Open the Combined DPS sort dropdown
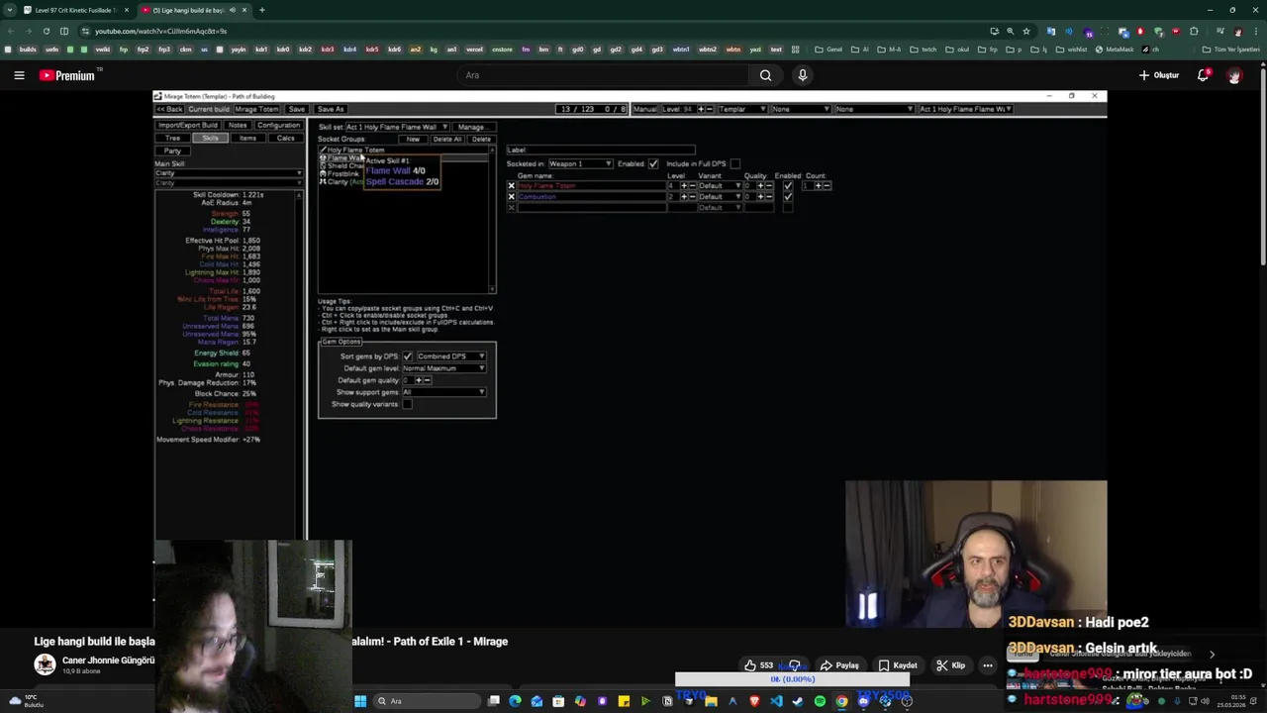 point(450,356)
